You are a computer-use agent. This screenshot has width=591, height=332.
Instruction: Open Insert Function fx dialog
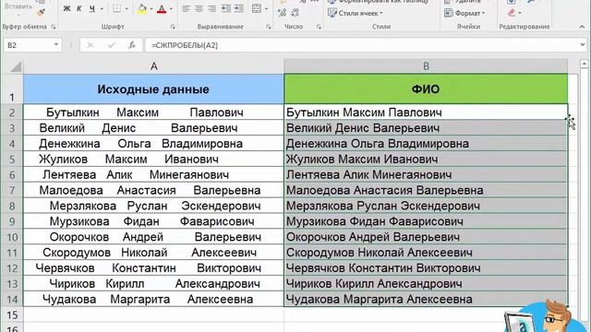(x=132, y=45)
